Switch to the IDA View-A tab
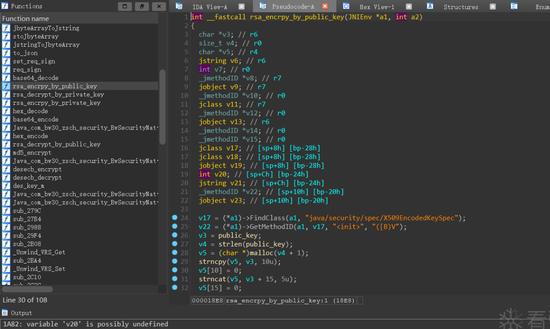This screenshot has width=550, height=329. tap(209, 6)
